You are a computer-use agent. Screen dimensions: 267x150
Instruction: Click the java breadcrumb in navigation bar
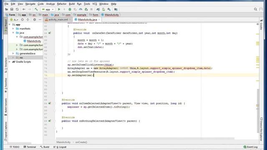tap(55, 15)
